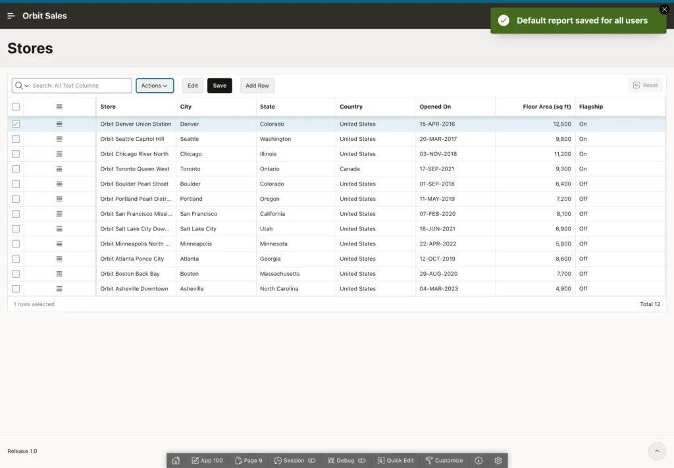Screen dimensions: 674x468
Task: Click the 04-MAR-2023 opened date cell
Action: (455, 289)
